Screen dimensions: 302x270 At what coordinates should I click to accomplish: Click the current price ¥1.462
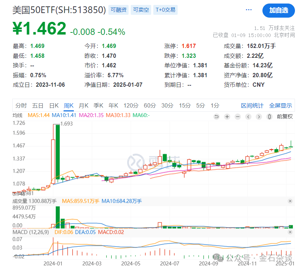pyautogui.click(x=40, y=29)
